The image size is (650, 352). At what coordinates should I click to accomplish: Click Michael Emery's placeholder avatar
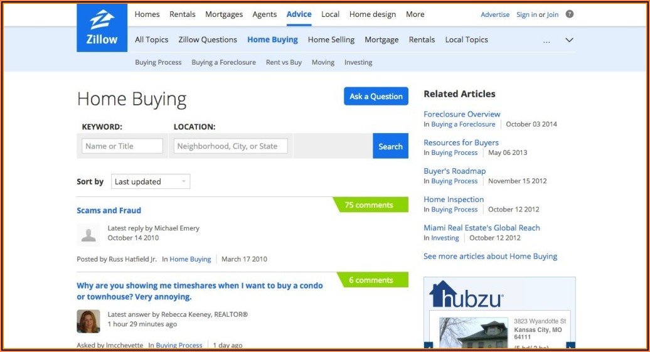coord(88,235)
